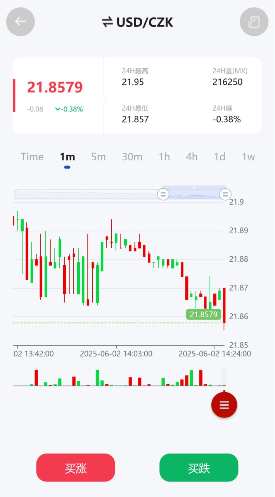This screenshot has height=497, width=275.
Task: Choose the 1h timeframe
Action: coord(164,157)
